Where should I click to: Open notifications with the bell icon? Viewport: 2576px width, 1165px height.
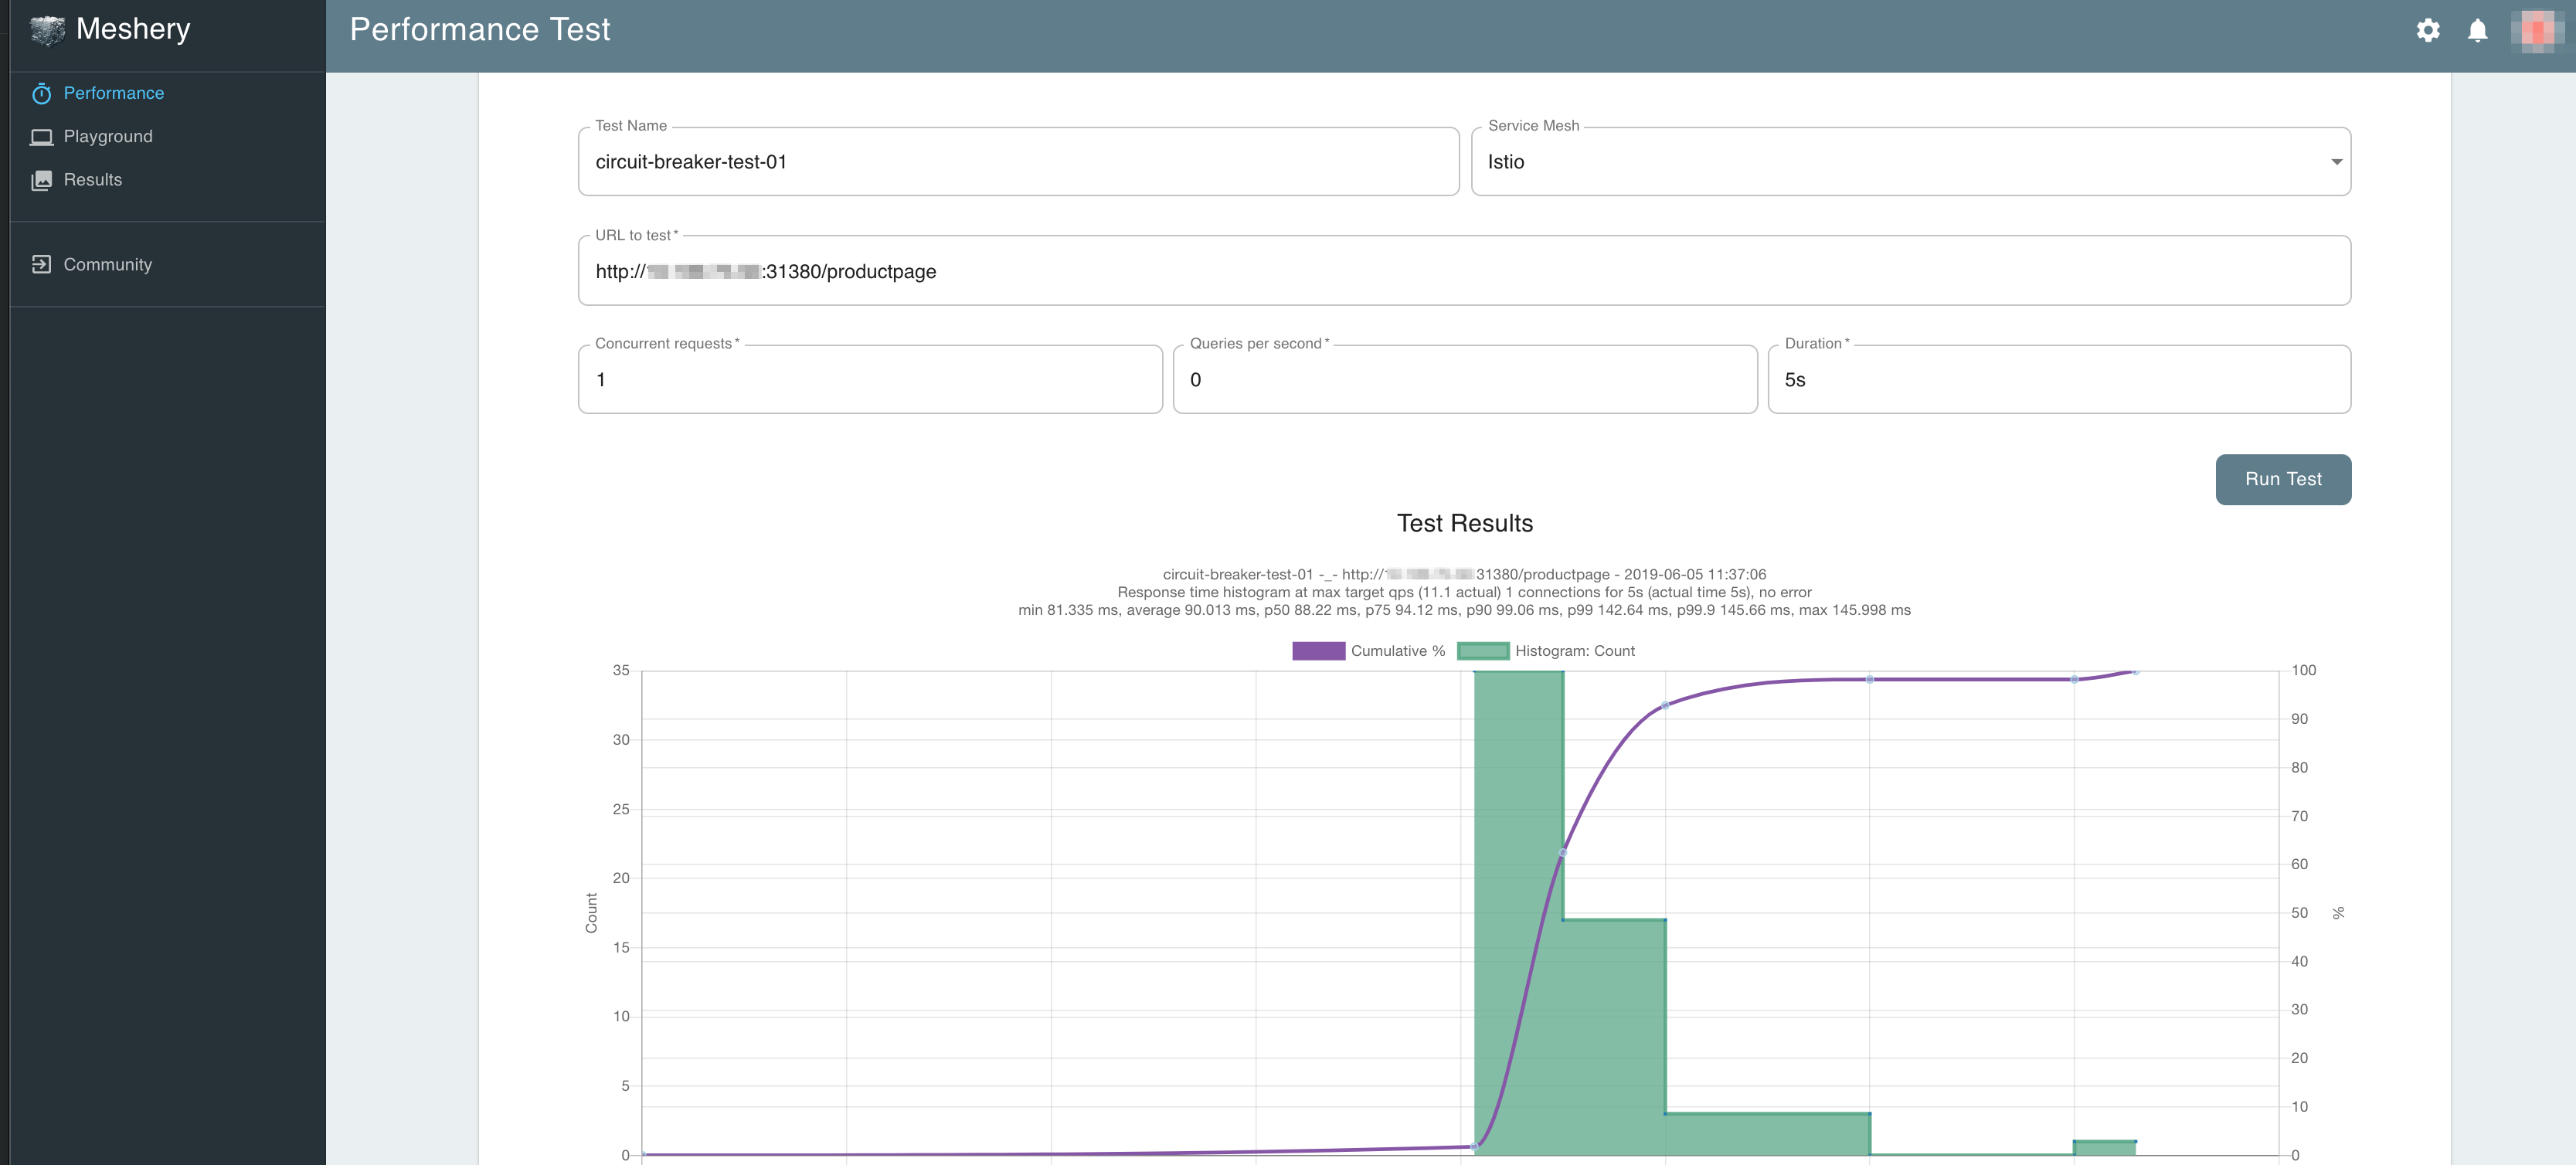click(2476, 30)
